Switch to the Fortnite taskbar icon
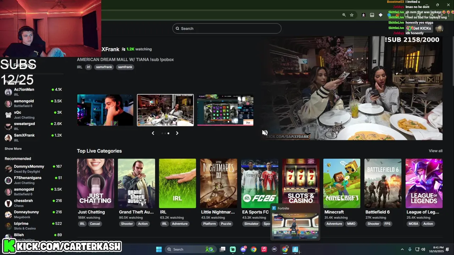Image resolution: width=454 pixels, height=255 pixels. [x=295, y=249]
